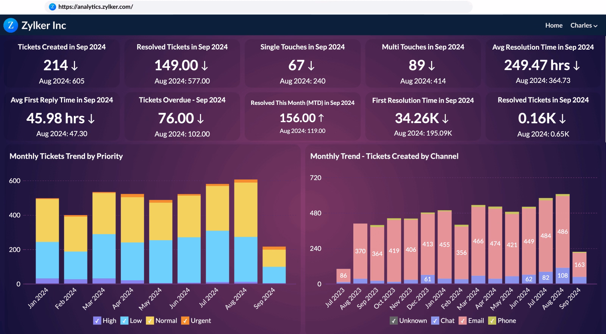Click down arrow next to First Resolution Time 34.26K
Viewport: 606px width, 334px height.
point(445,119)
